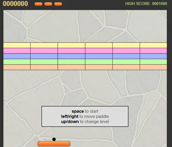Select the middle orange life indicator
This screenshot has height=147, width=172.
48,4
